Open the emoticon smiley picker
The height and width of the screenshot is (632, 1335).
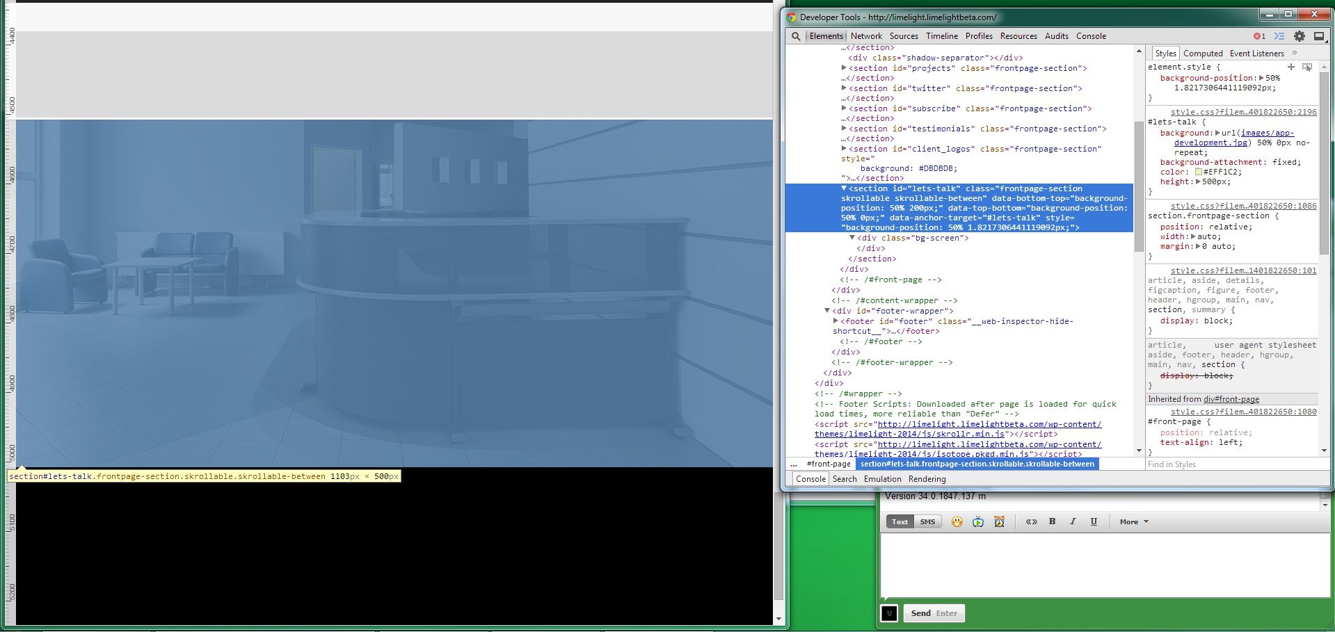957,521
